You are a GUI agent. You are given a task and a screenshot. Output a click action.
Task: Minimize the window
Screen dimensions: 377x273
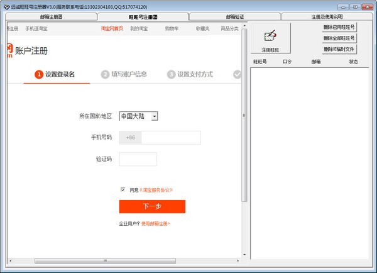click(343, 7)
